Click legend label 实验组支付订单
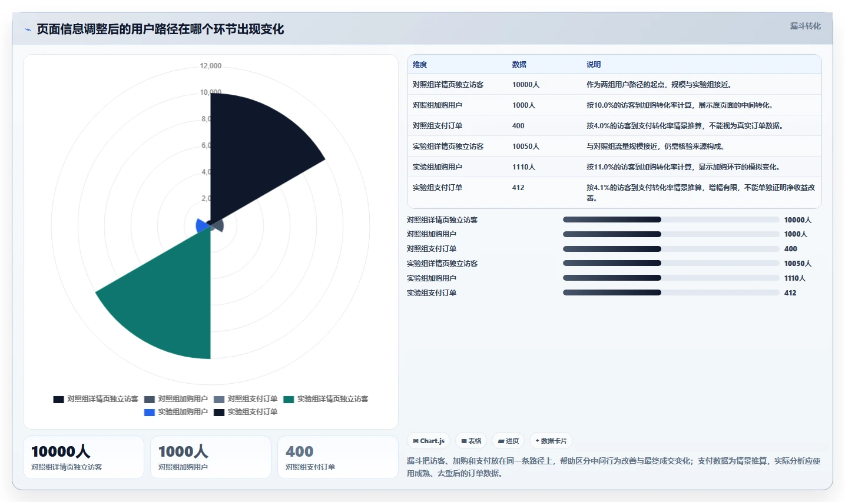The image size is (845, 502). click(x=253, y=412)
